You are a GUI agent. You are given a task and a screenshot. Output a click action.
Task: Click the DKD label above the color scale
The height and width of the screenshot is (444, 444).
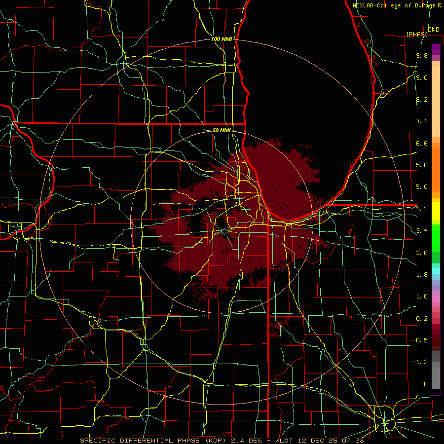pyautogui.click(x=433, y=30)
